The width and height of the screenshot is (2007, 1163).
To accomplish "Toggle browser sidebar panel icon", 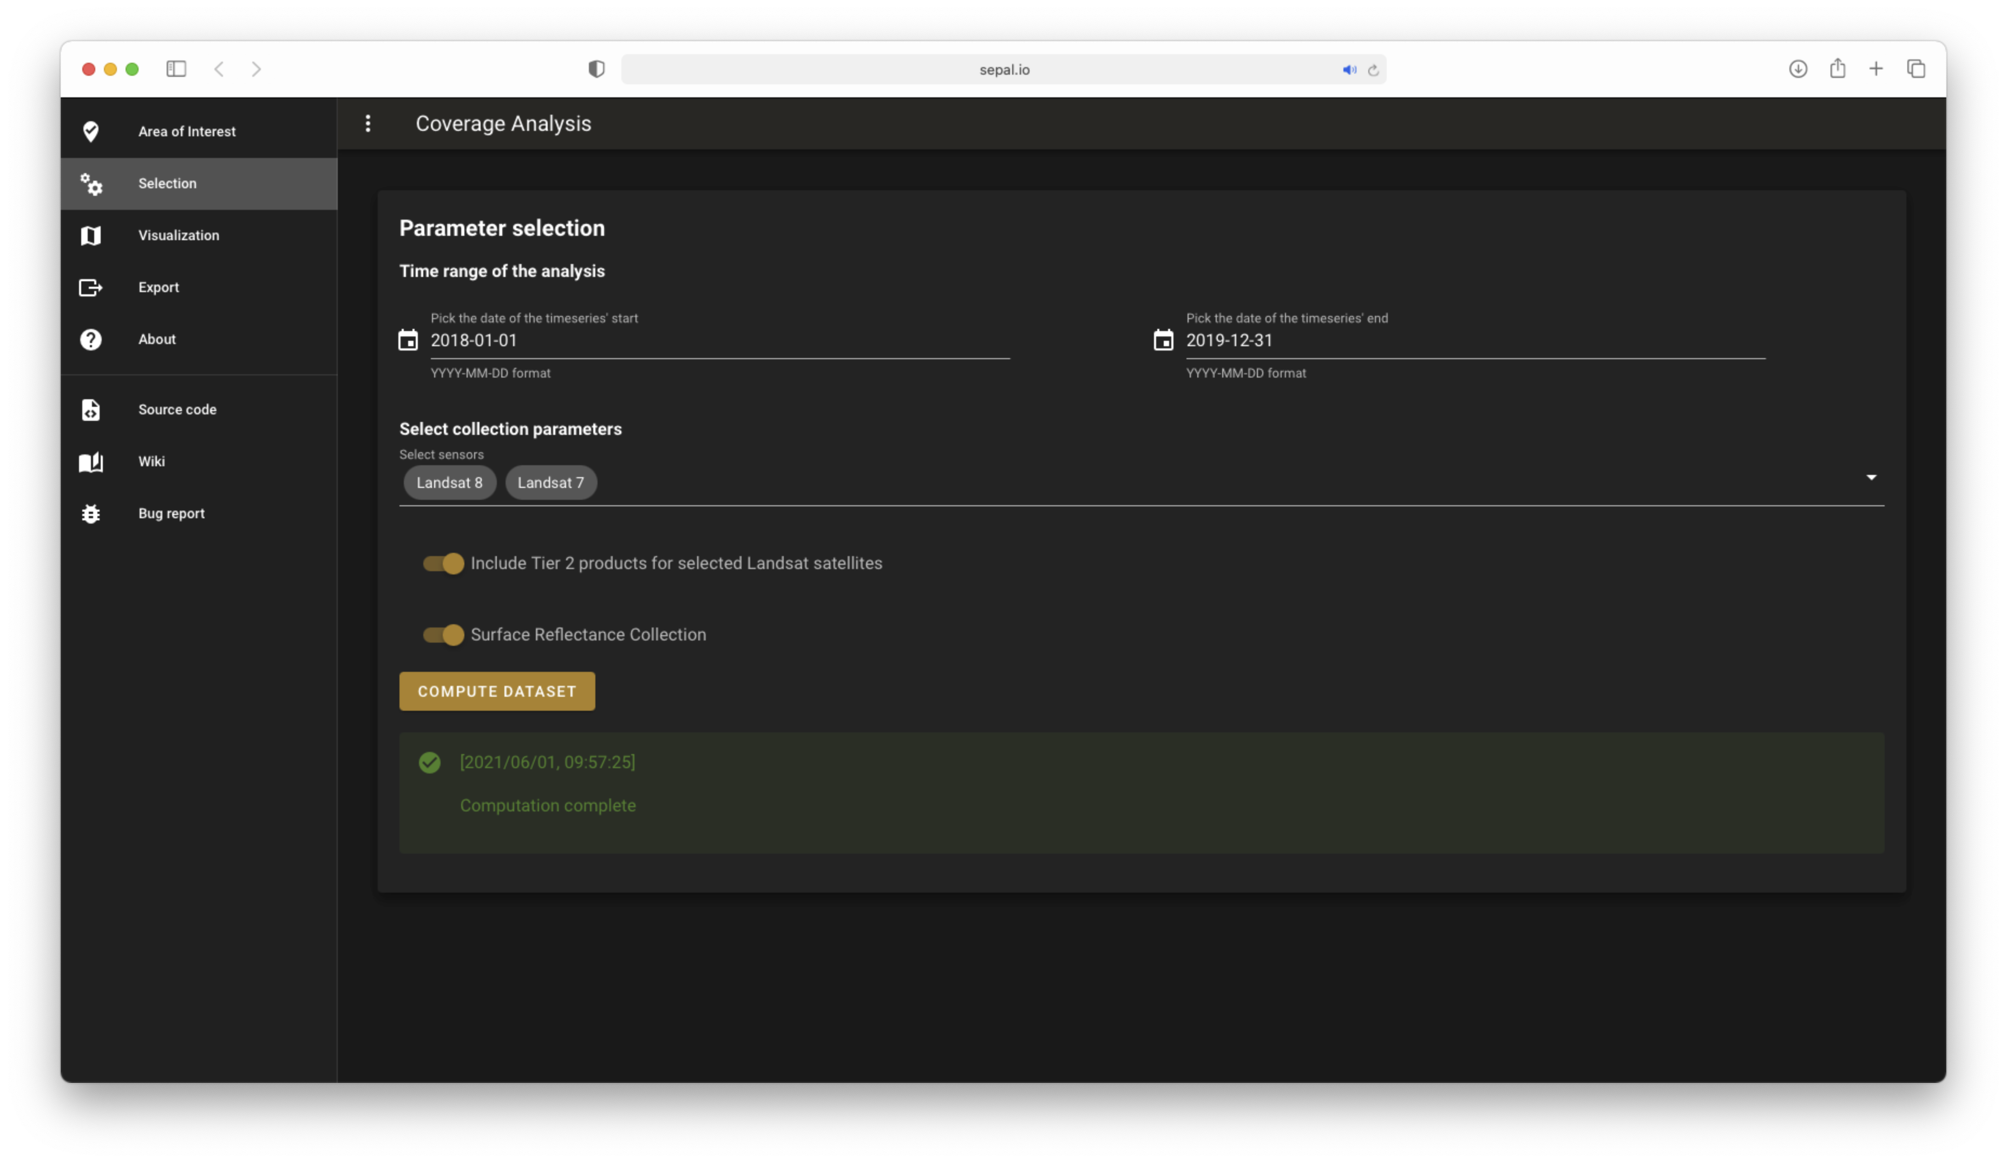I will [176, 69].
